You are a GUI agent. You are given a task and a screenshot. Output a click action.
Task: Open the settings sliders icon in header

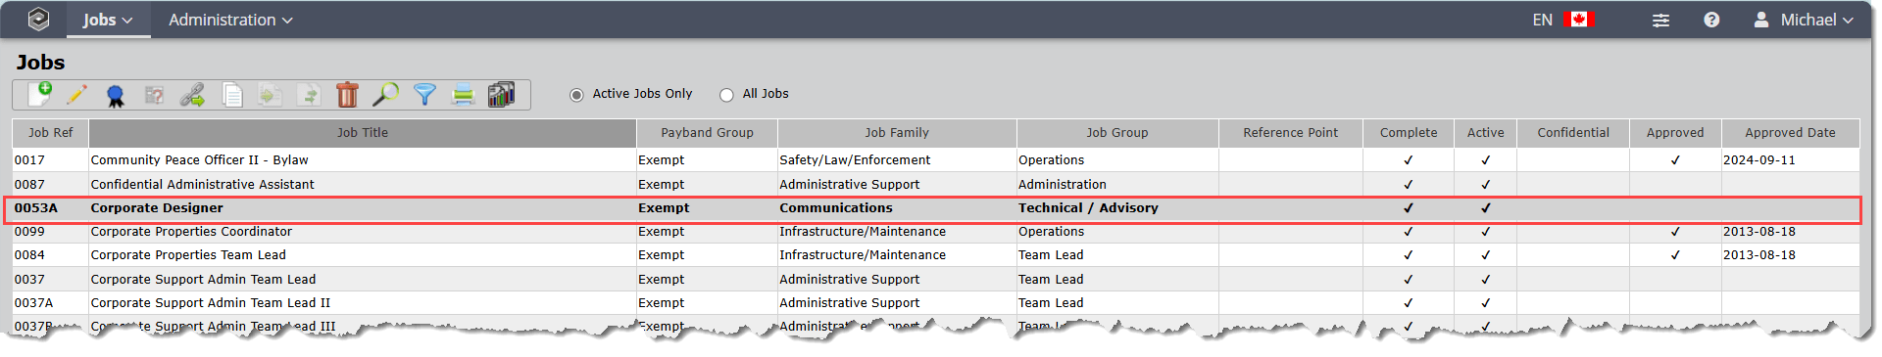pos(1660,20)
